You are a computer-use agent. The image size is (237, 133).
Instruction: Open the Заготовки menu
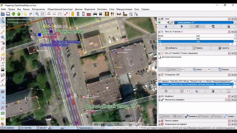coord(102,9)
